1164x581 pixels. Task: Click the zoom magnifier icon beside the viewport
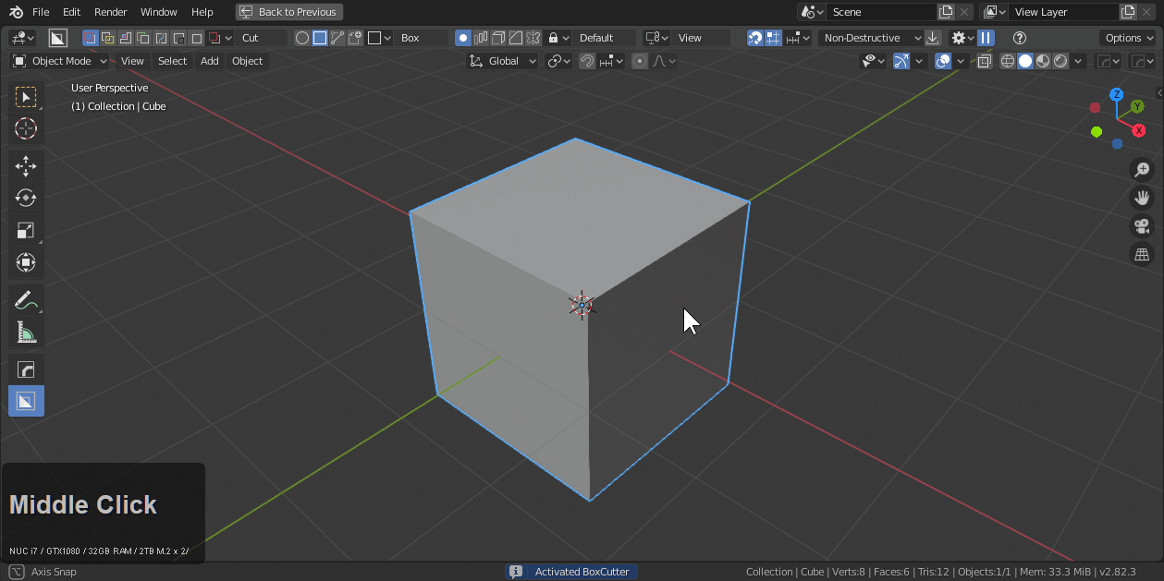pyautogui.click(x=1142, y=169)
